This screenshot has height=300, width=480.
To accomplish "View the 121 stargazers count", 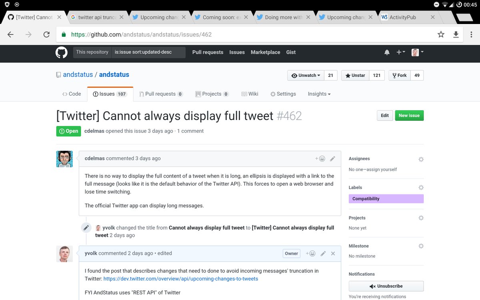I will pyautogui.click(x=377, y=75).
